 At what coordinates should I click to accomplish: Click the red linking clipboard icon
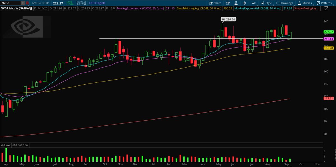pos(27,3)
